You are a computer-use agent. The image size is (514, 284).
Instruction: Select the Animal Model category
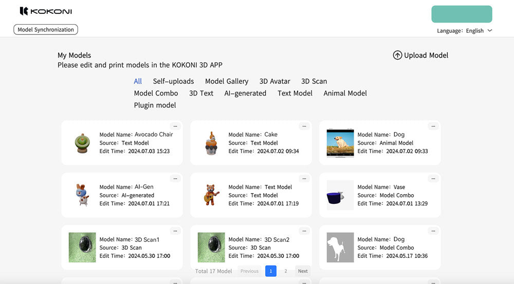pos(345,93)
